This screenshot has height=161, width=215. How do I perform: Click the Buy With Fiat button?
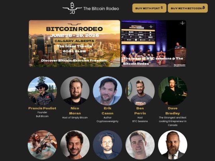click(149, 8)
